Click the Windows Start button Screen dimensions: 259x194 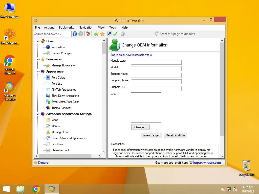click(x=6, y=189)
